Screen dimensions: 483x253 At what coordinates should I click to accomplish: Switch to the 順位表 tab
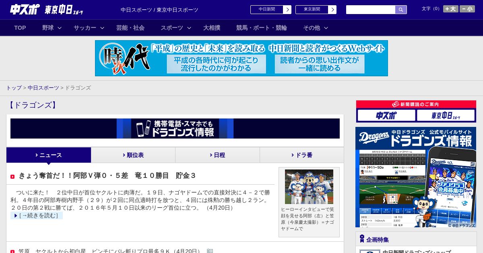point(133,155)
